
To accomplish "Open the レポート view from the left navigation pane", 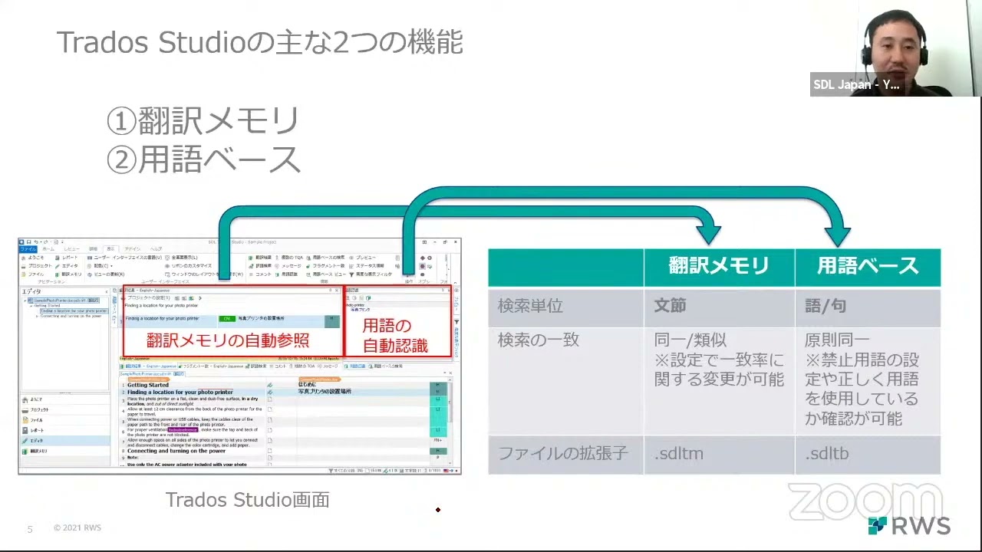I will [65, 431].
